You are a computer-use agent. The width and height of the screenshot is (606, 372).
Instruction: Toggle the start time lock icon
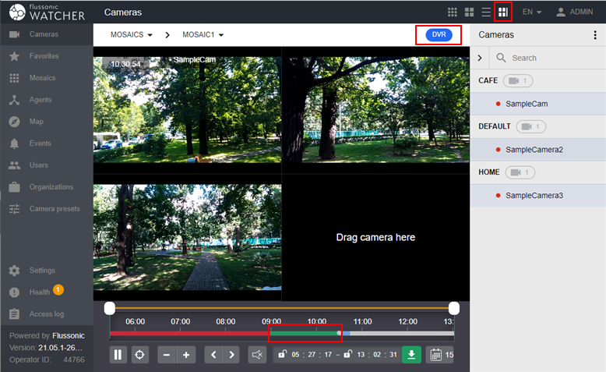pos(282,354)
